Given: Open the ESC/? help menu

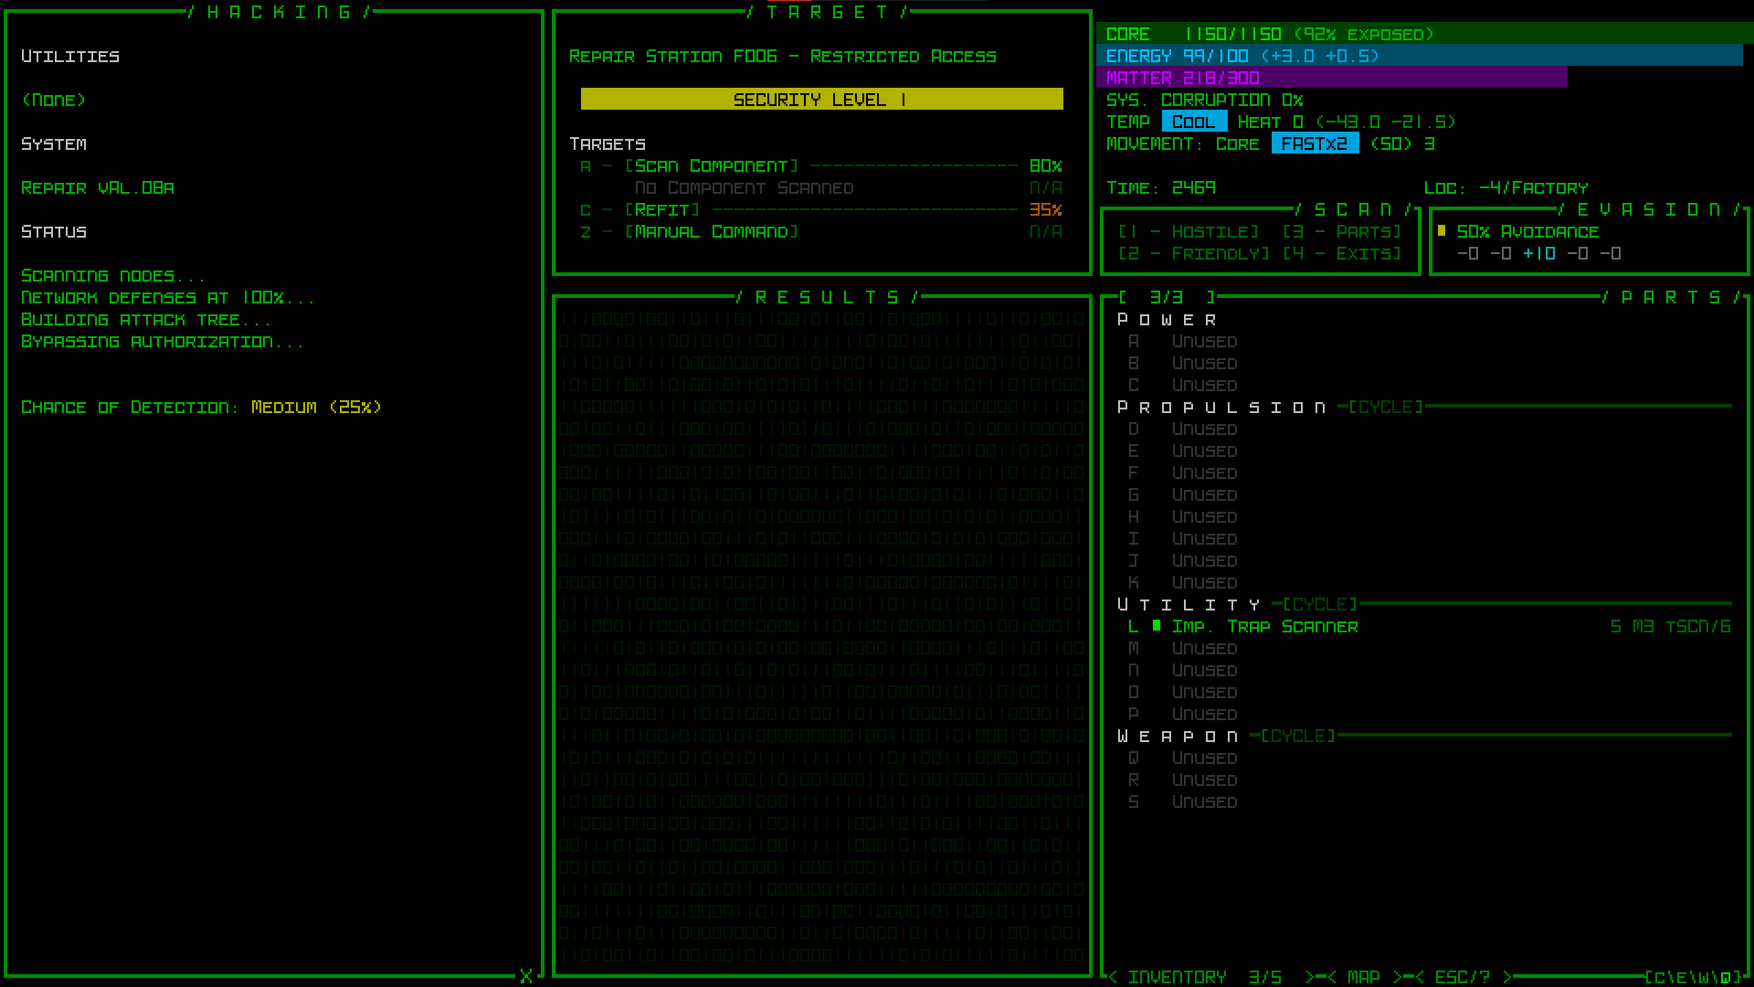Looking at the screenshot, I should [x=1462, y=977].
